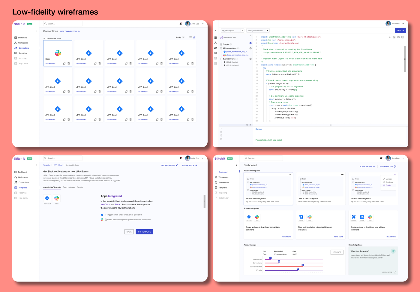Click WIZARD SETUP on the Dashboard screen
This screenshot has height=292, width=420.
[x=388, y=166]
